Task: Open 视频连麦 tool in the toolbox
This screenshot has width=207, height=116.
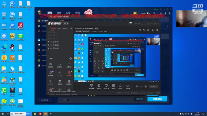Action: (50, 74)
